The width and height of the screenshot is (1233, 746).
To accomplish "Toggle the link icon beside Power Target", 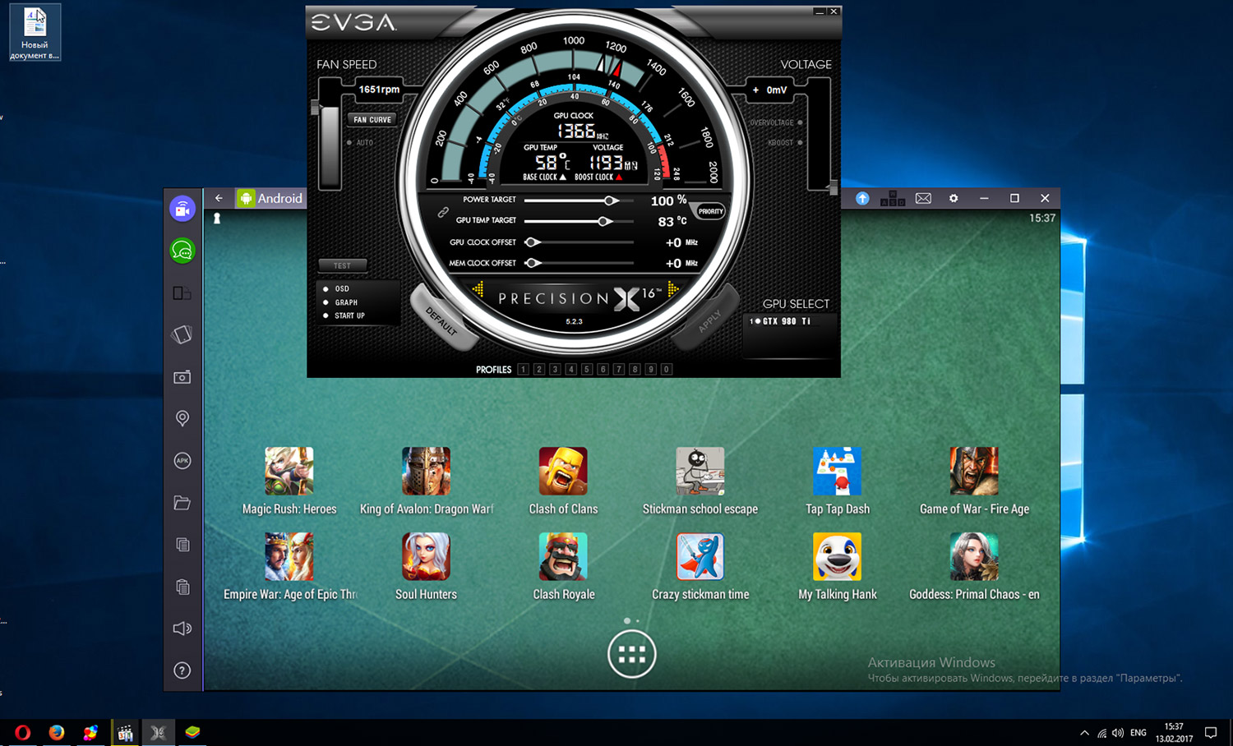I will (443, 212).
